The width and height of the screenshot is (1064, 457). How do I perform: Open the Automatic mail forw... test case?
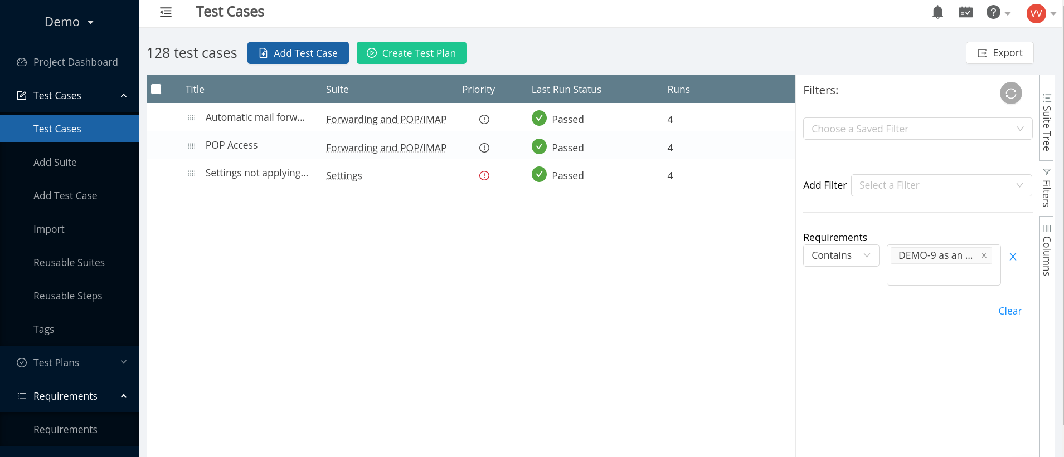[x=255, y=117]
